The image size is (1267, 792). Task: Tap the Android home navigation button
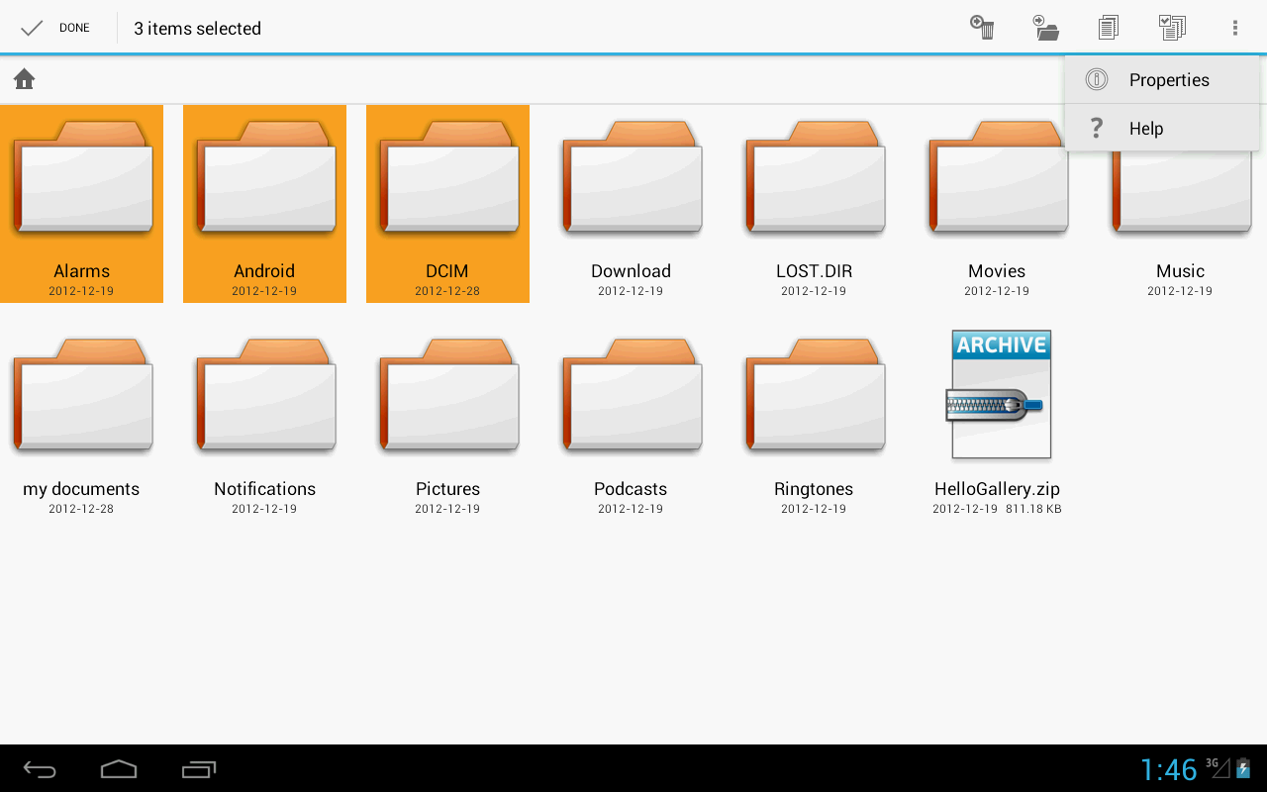(119, 769)
